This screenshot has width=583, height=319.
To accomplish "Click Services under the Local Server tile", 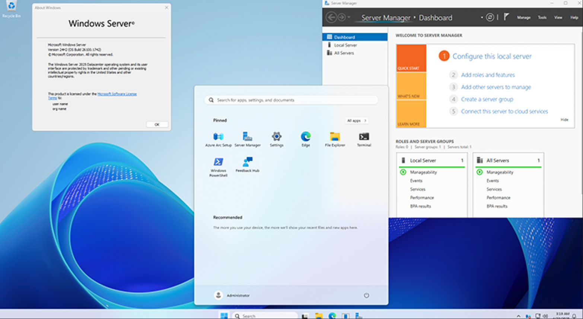I will 417,189.
